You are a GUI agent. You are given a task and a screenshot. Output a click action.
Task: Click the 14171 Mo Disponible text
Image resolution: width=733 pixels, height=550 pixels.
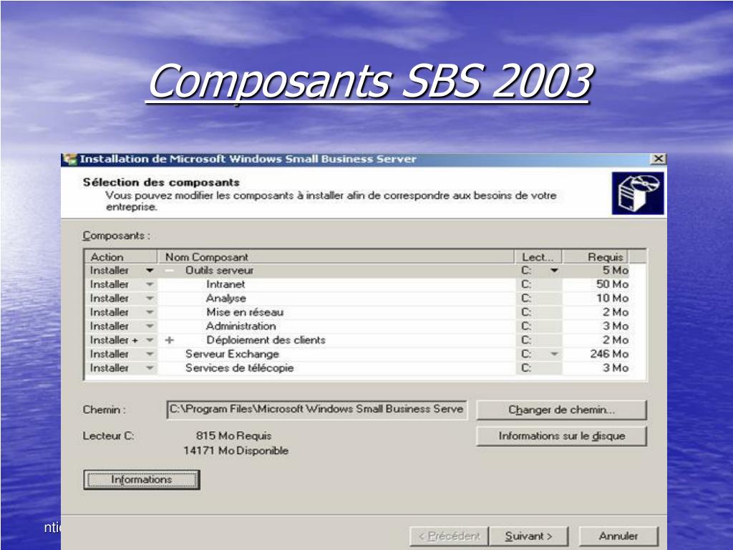click(x=236, y=451)
